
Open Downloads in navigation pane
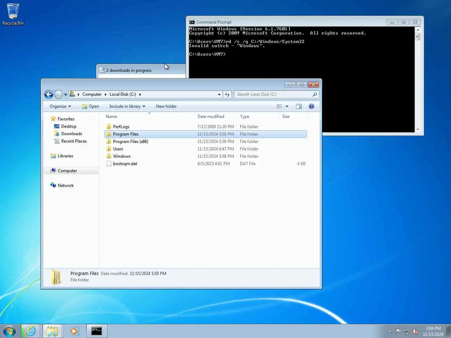pyautogui.click(x=72, y=134)
